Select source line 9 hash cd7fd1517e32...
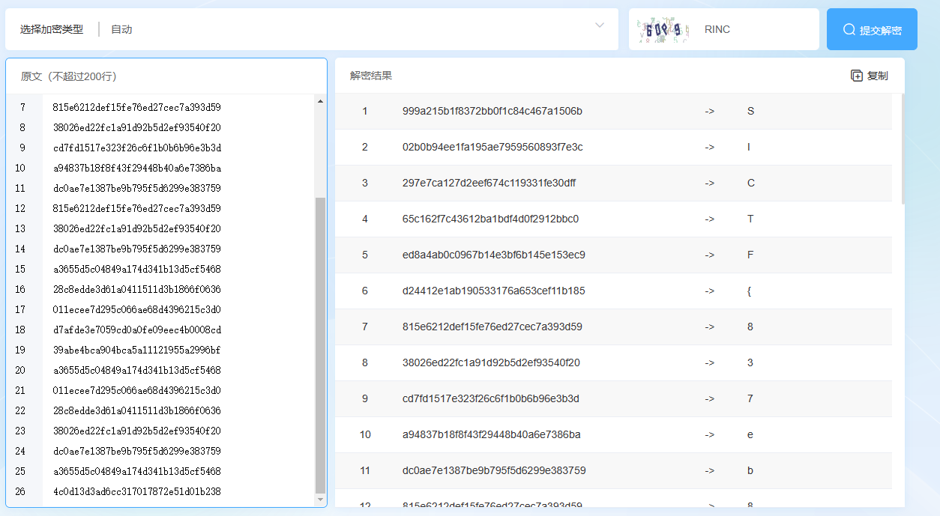 click(137, 148)
